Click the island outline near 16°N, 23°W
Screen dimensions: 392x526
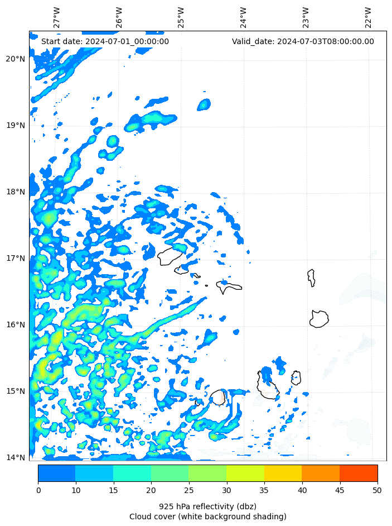(319, 319)
